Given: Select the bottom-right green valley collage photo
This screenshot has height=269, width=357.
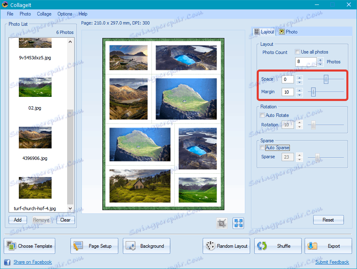Looking at the screenshot, I should (x=198, y=190).
